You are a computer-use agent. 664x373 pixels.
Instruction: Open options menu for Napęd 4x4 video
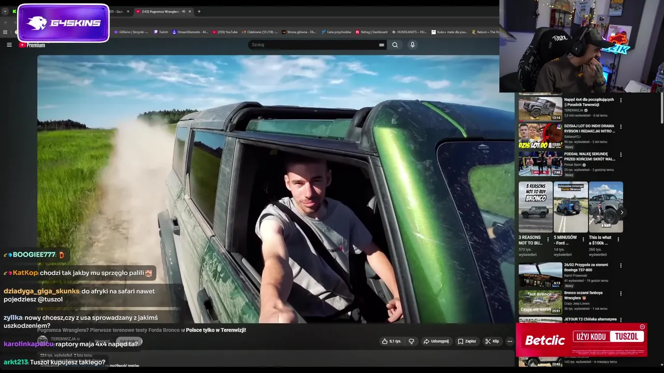pos(621,100)
